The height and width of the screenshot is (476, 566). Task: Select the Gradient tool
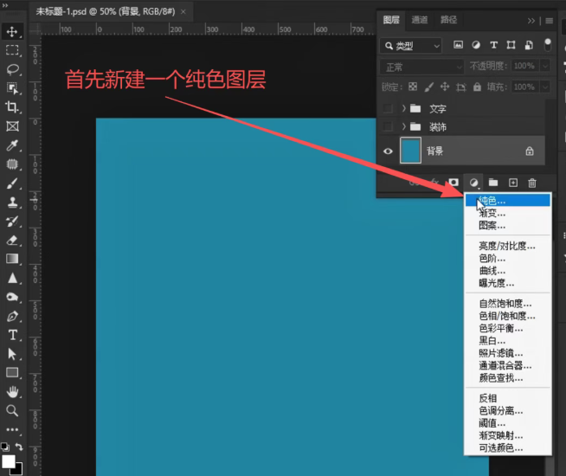(12, 259)
